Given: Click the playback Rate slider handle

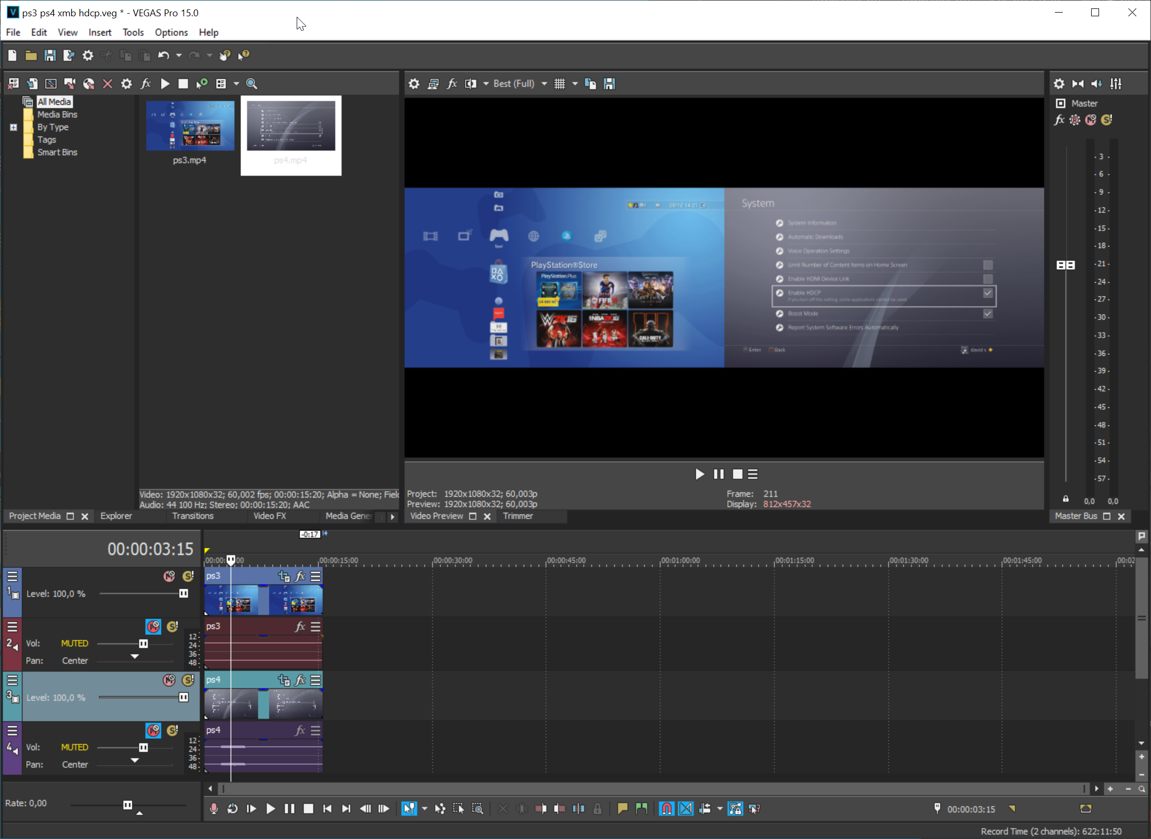Looking at the screenshot, I should [127, 805].
